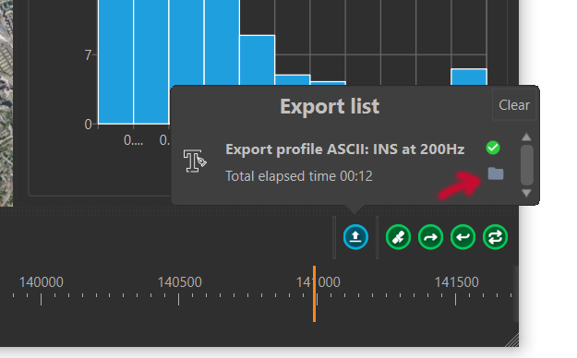Viewport: 577px width, 358px height.
Task: Click the green checkmark completed status
Action: tap(493, 148)
